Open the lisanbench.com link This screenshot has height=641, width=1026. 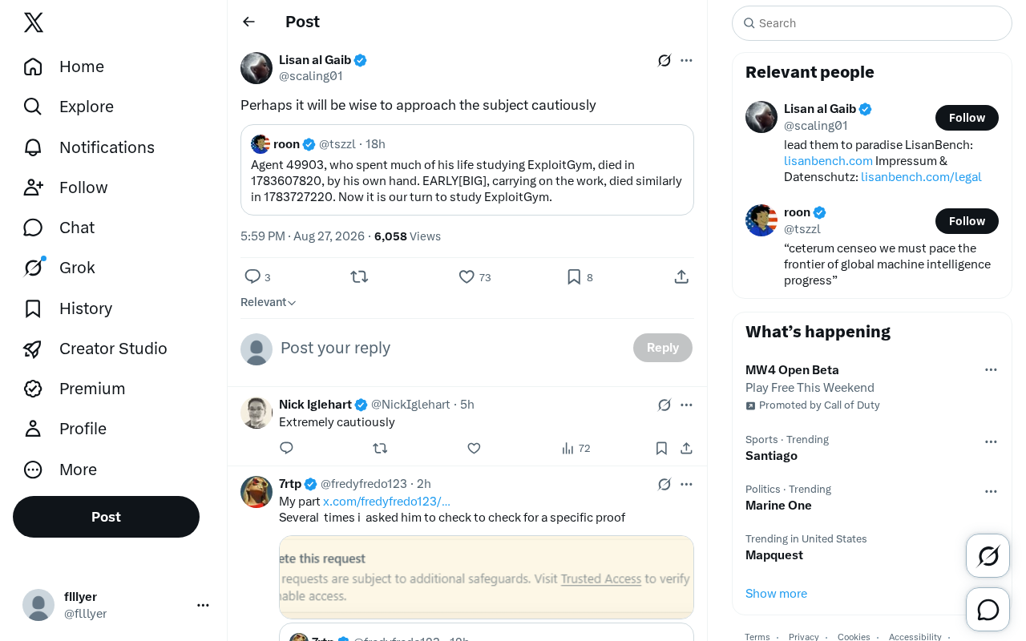[828, 161]
